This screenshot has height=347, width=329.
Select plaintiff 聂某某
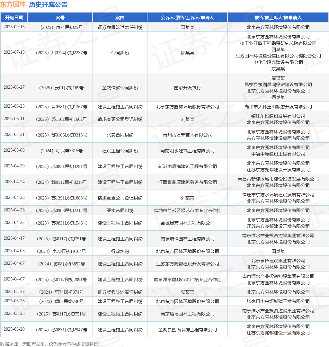187,27
